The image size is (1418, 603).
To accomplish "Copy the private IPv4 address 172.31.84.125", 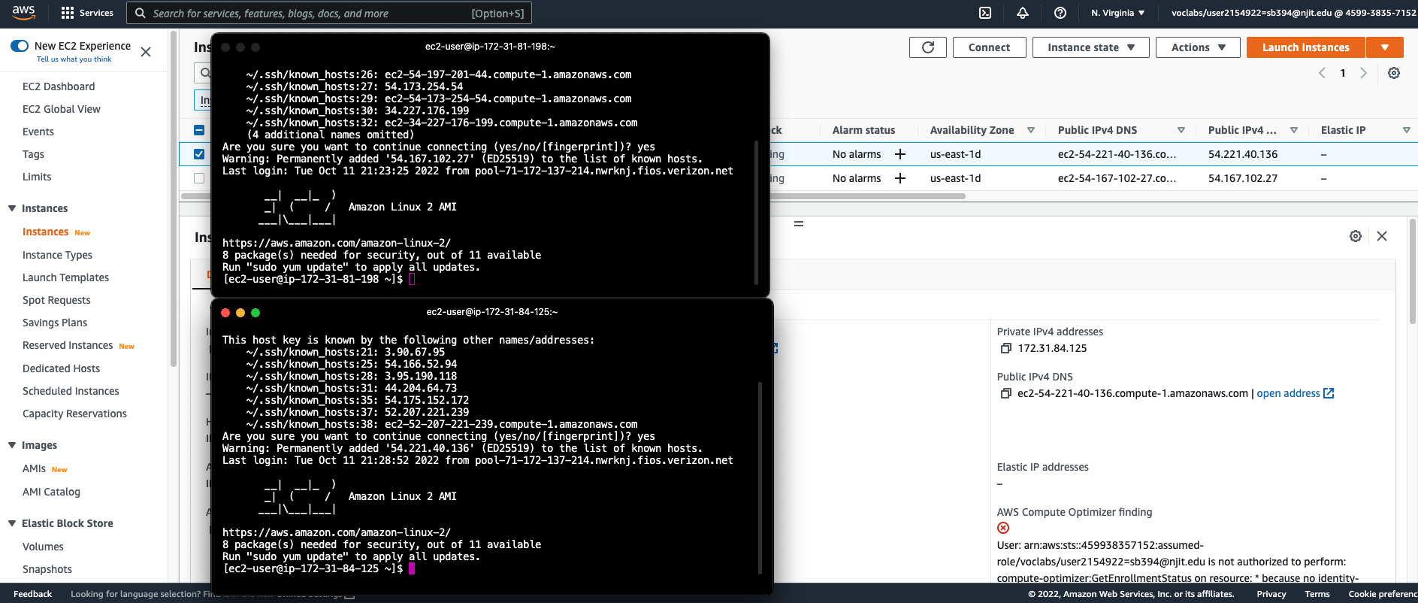I will (1006, 348).
